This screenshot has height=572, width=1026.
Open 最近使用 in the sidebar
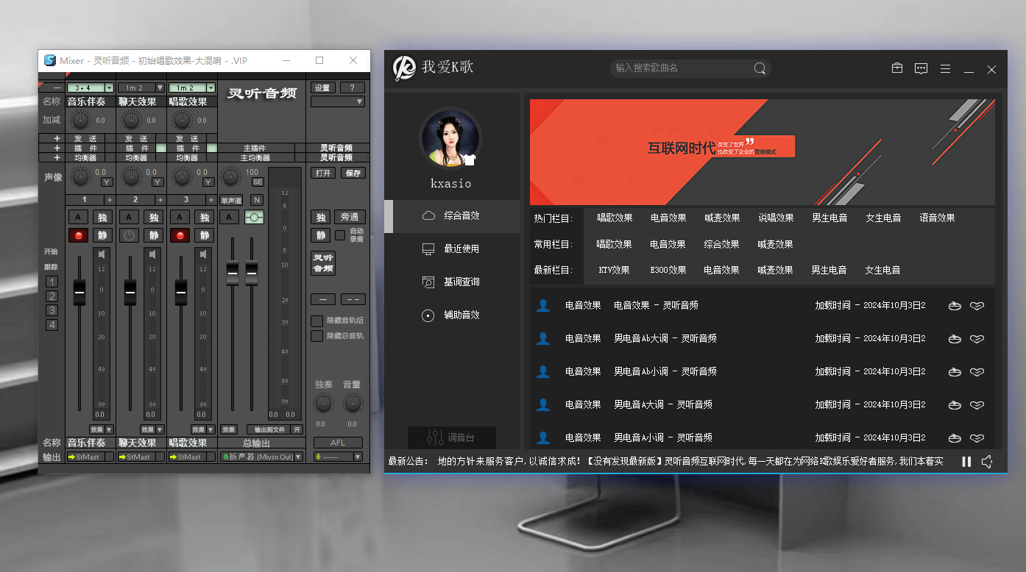(452, 249)
